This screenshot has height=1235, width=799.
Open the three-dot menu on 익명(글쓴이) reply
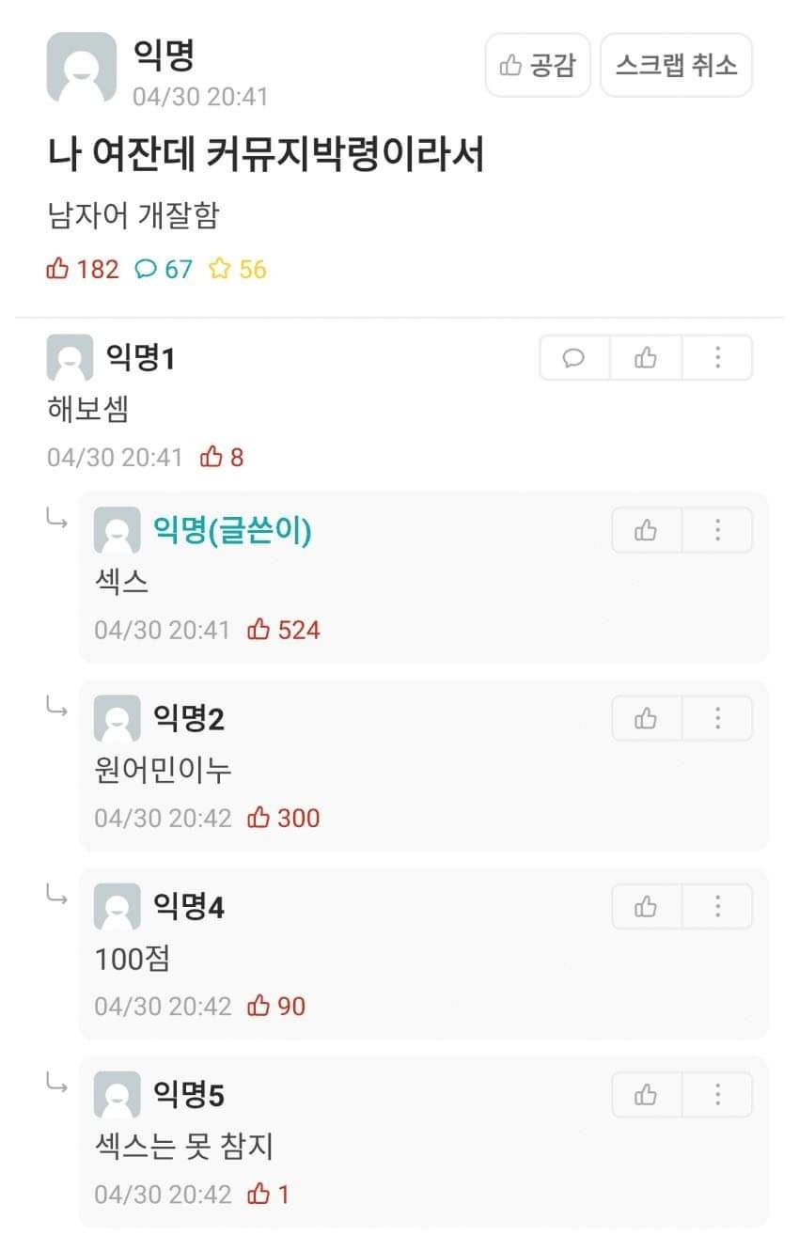(717, 531)
